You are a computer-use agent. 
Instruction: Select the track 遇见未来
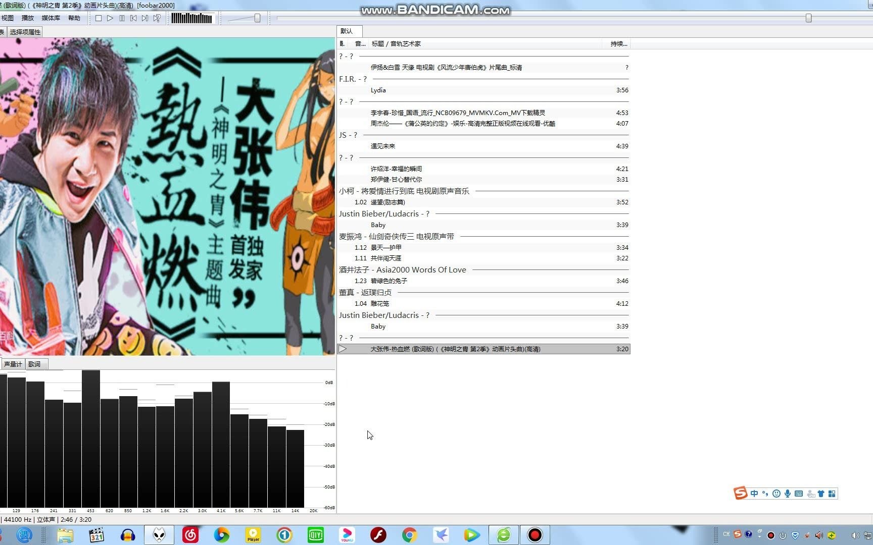coord(483,146)
